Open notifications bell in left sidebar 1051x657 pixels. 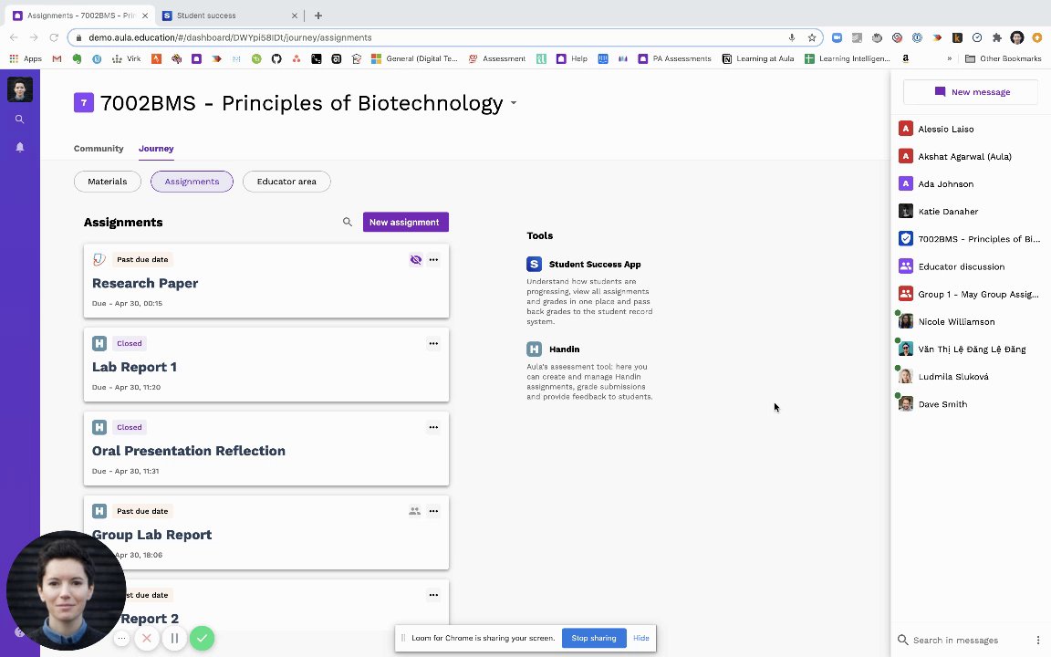pos(19,147)
